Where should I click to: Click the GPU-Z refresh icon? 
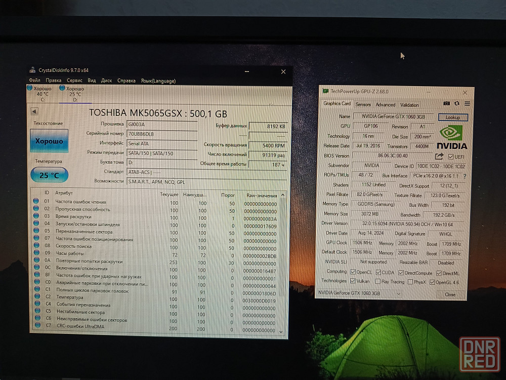[x=457, y=103]
